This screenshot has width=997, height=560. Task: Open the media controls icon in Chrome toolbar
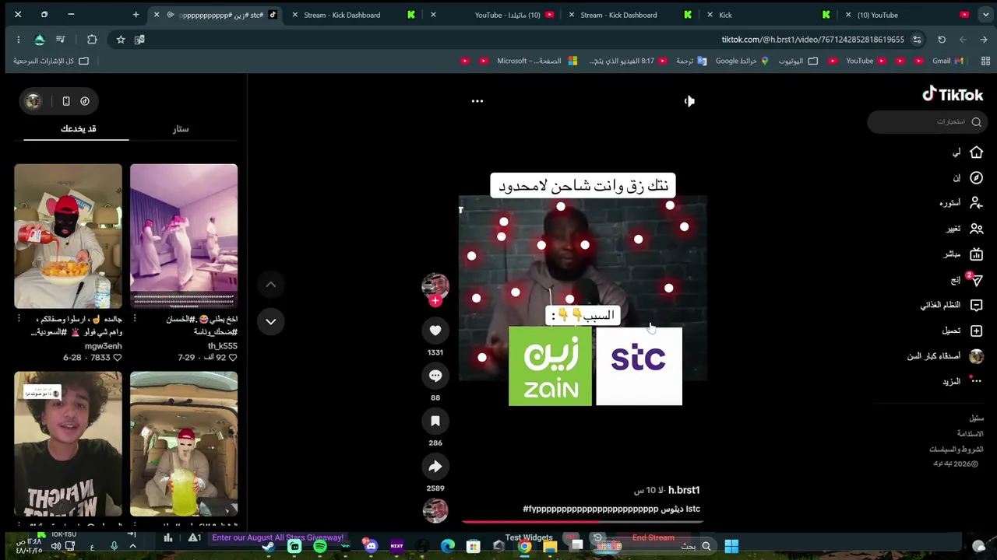pos(60,40)
